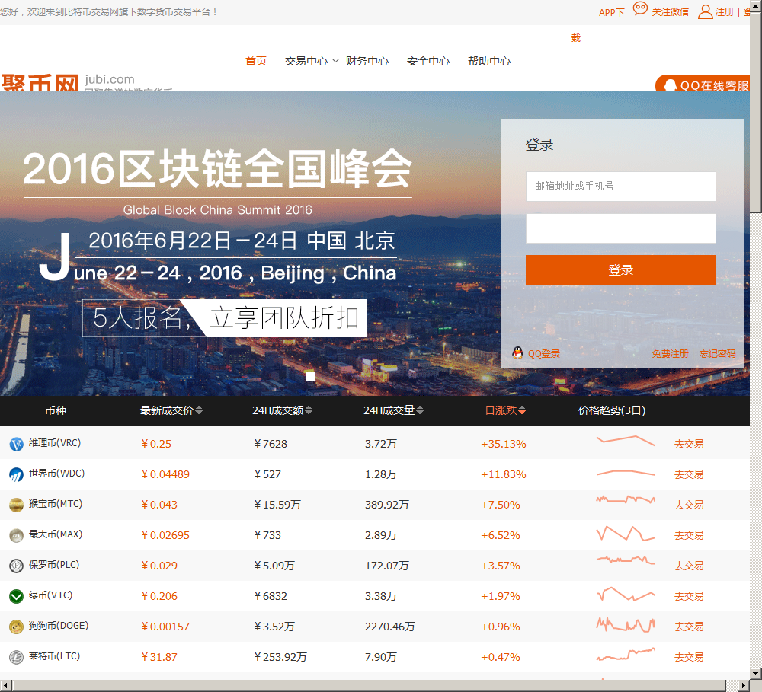Click the 币种 column header
Viewport: 762px width, 692px height.
click(56, 411)
